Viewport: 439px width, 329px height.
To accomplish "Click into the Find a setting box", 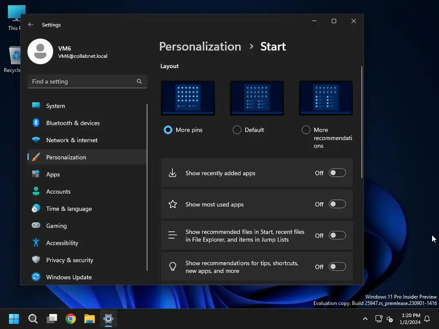I will pos(87,81).
